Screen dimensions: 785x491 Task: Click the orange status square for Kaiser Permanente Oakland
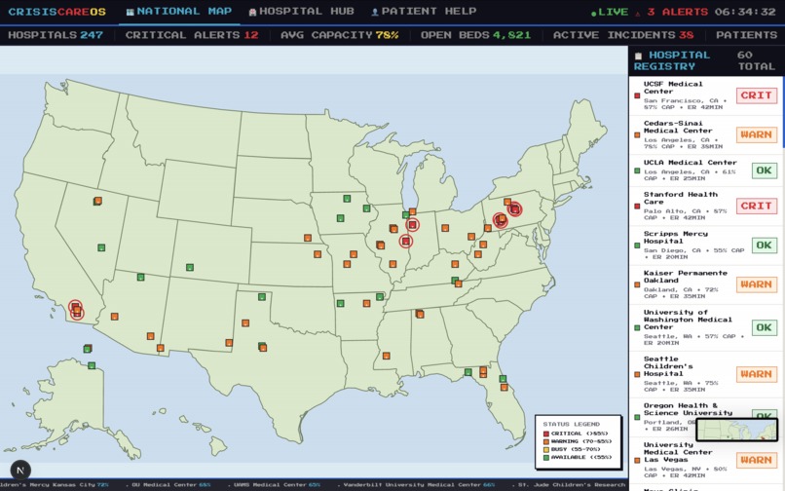point(637,284)
